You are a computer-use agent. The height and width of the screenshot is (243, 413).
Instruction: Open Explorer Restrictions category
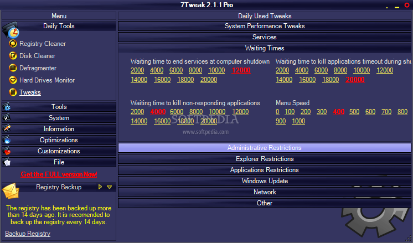pyautogui.click(x=265, y=159)
